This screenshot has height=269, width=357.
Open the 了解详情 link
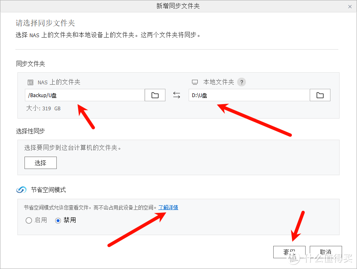pyautogui.click(x=168, y=207)
